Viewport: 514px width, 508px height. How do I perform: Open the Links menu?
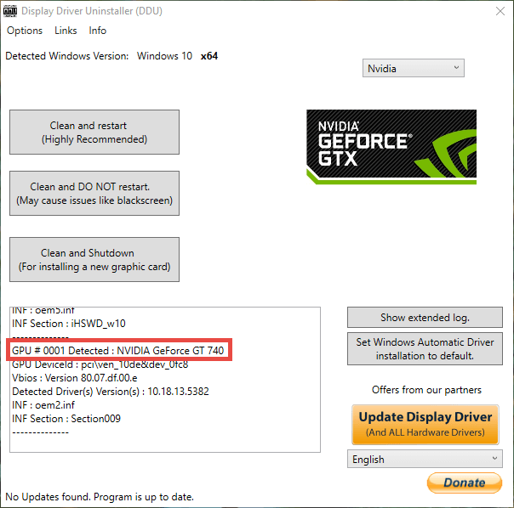click(x=66, y=31)
